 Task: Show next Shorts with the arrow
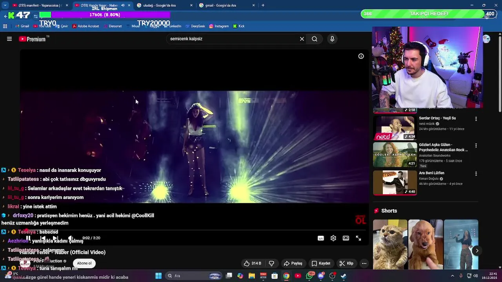pos(477,251)
